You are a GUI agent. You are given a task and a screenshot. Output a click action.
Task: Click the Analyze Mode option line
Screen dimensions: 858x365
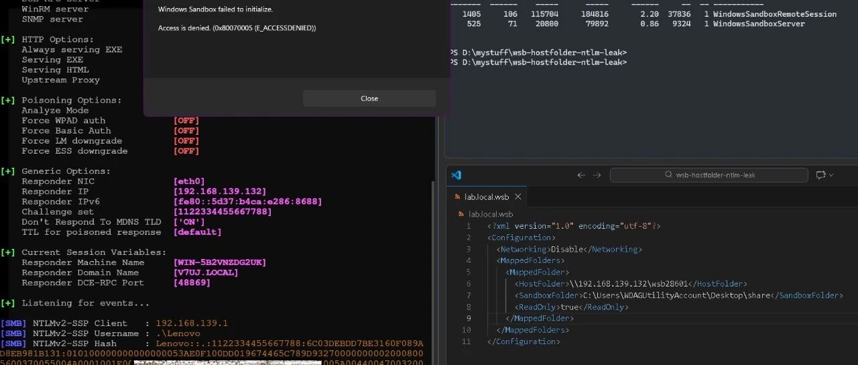[x=55, y=111]
